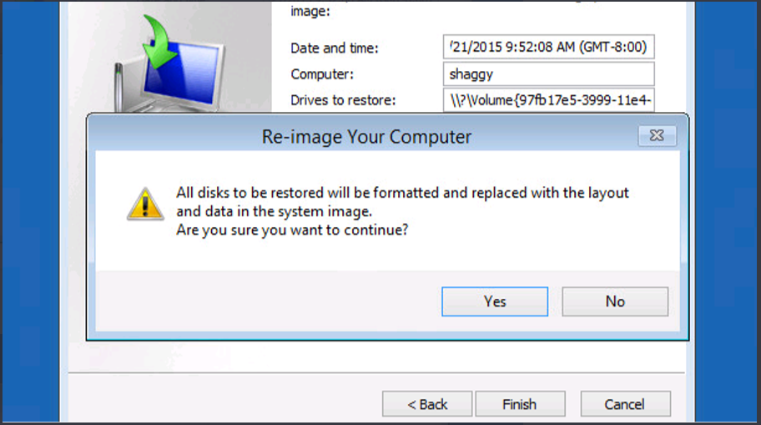Click the "Computer:" label text
Screen dimensions: 761x425
point(322,74)
